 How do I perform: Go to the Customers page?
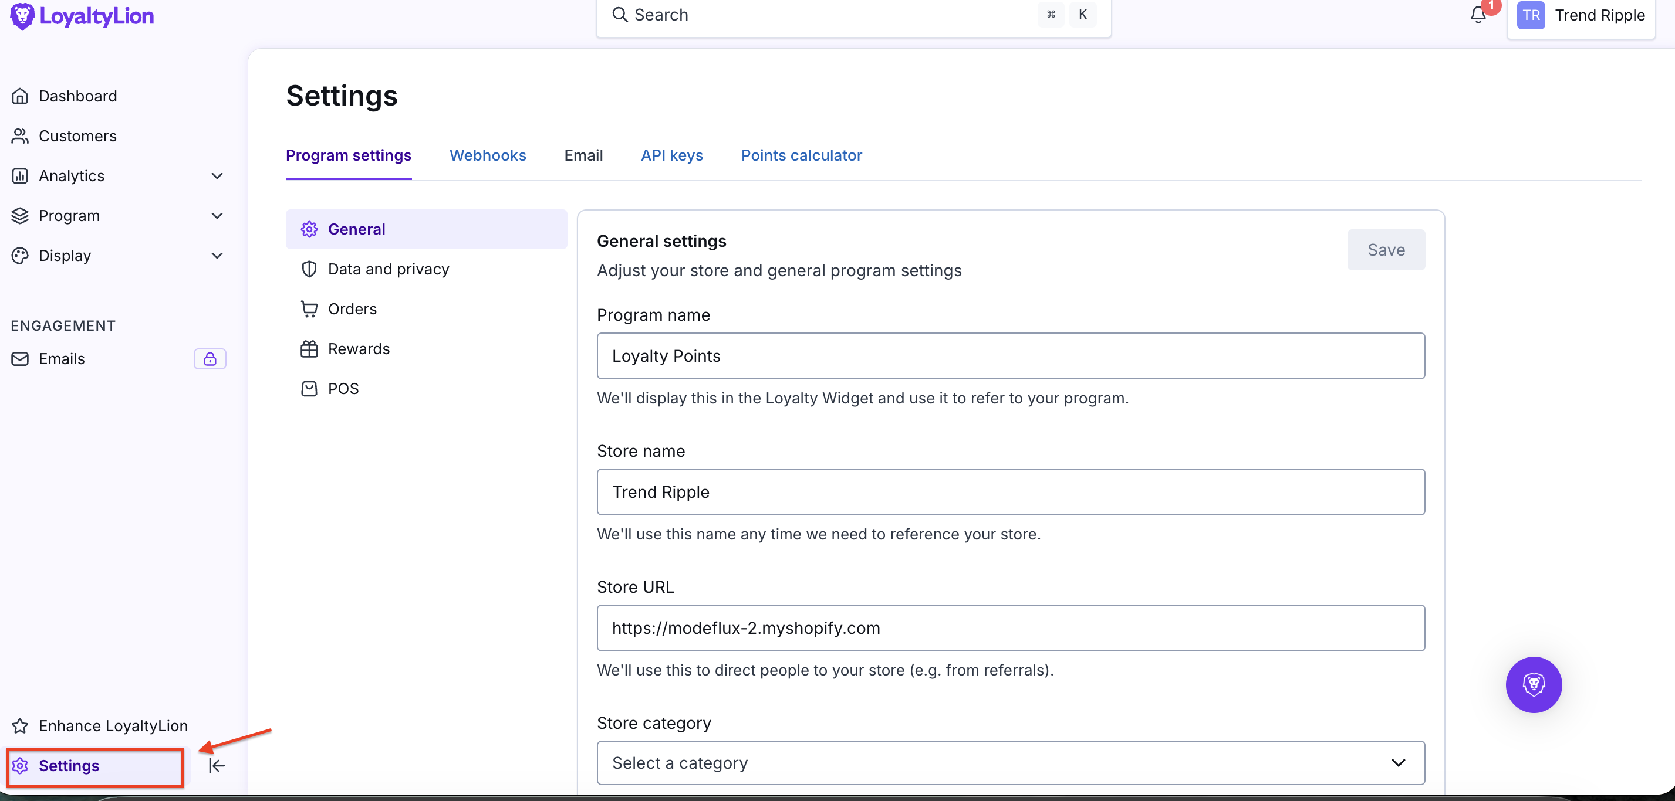point(77,136)
